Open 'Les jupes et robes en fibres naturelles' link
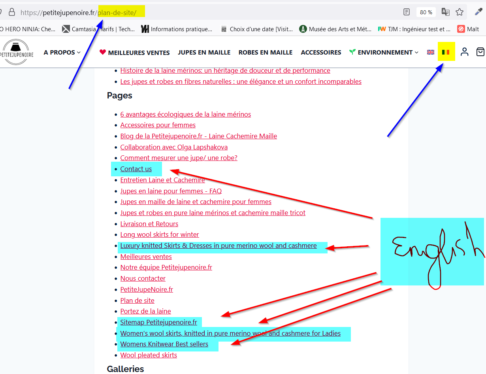This screenshot has width=486, height=374. [241, 81]
